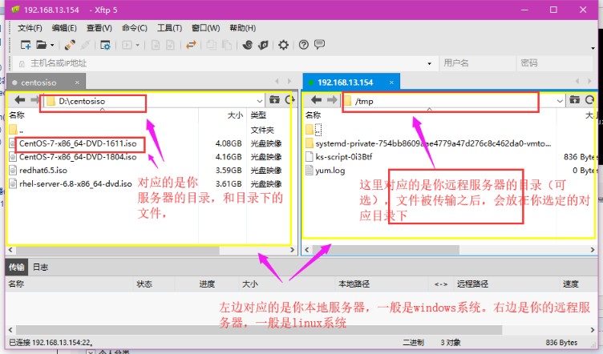The height and width of the screenshot is (354, 603).
Task: Click the feedback speech bubble icon
Action: [x=319, y=45]
